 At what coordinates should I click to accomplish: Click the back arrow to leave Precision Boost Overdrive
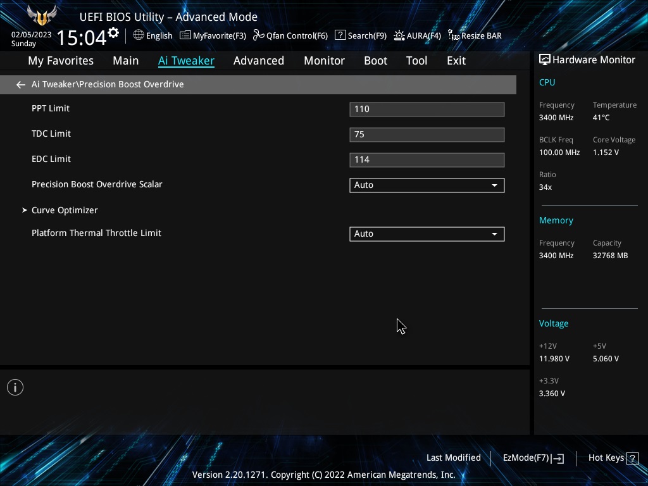(x=21, y=85)
